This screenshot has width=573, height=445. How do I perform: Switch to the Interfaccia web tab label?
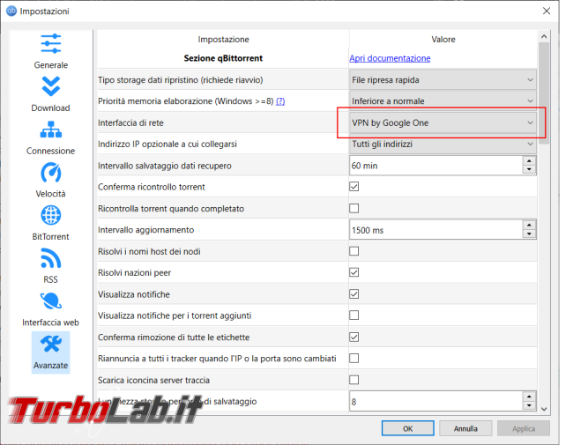click(50, 323)
